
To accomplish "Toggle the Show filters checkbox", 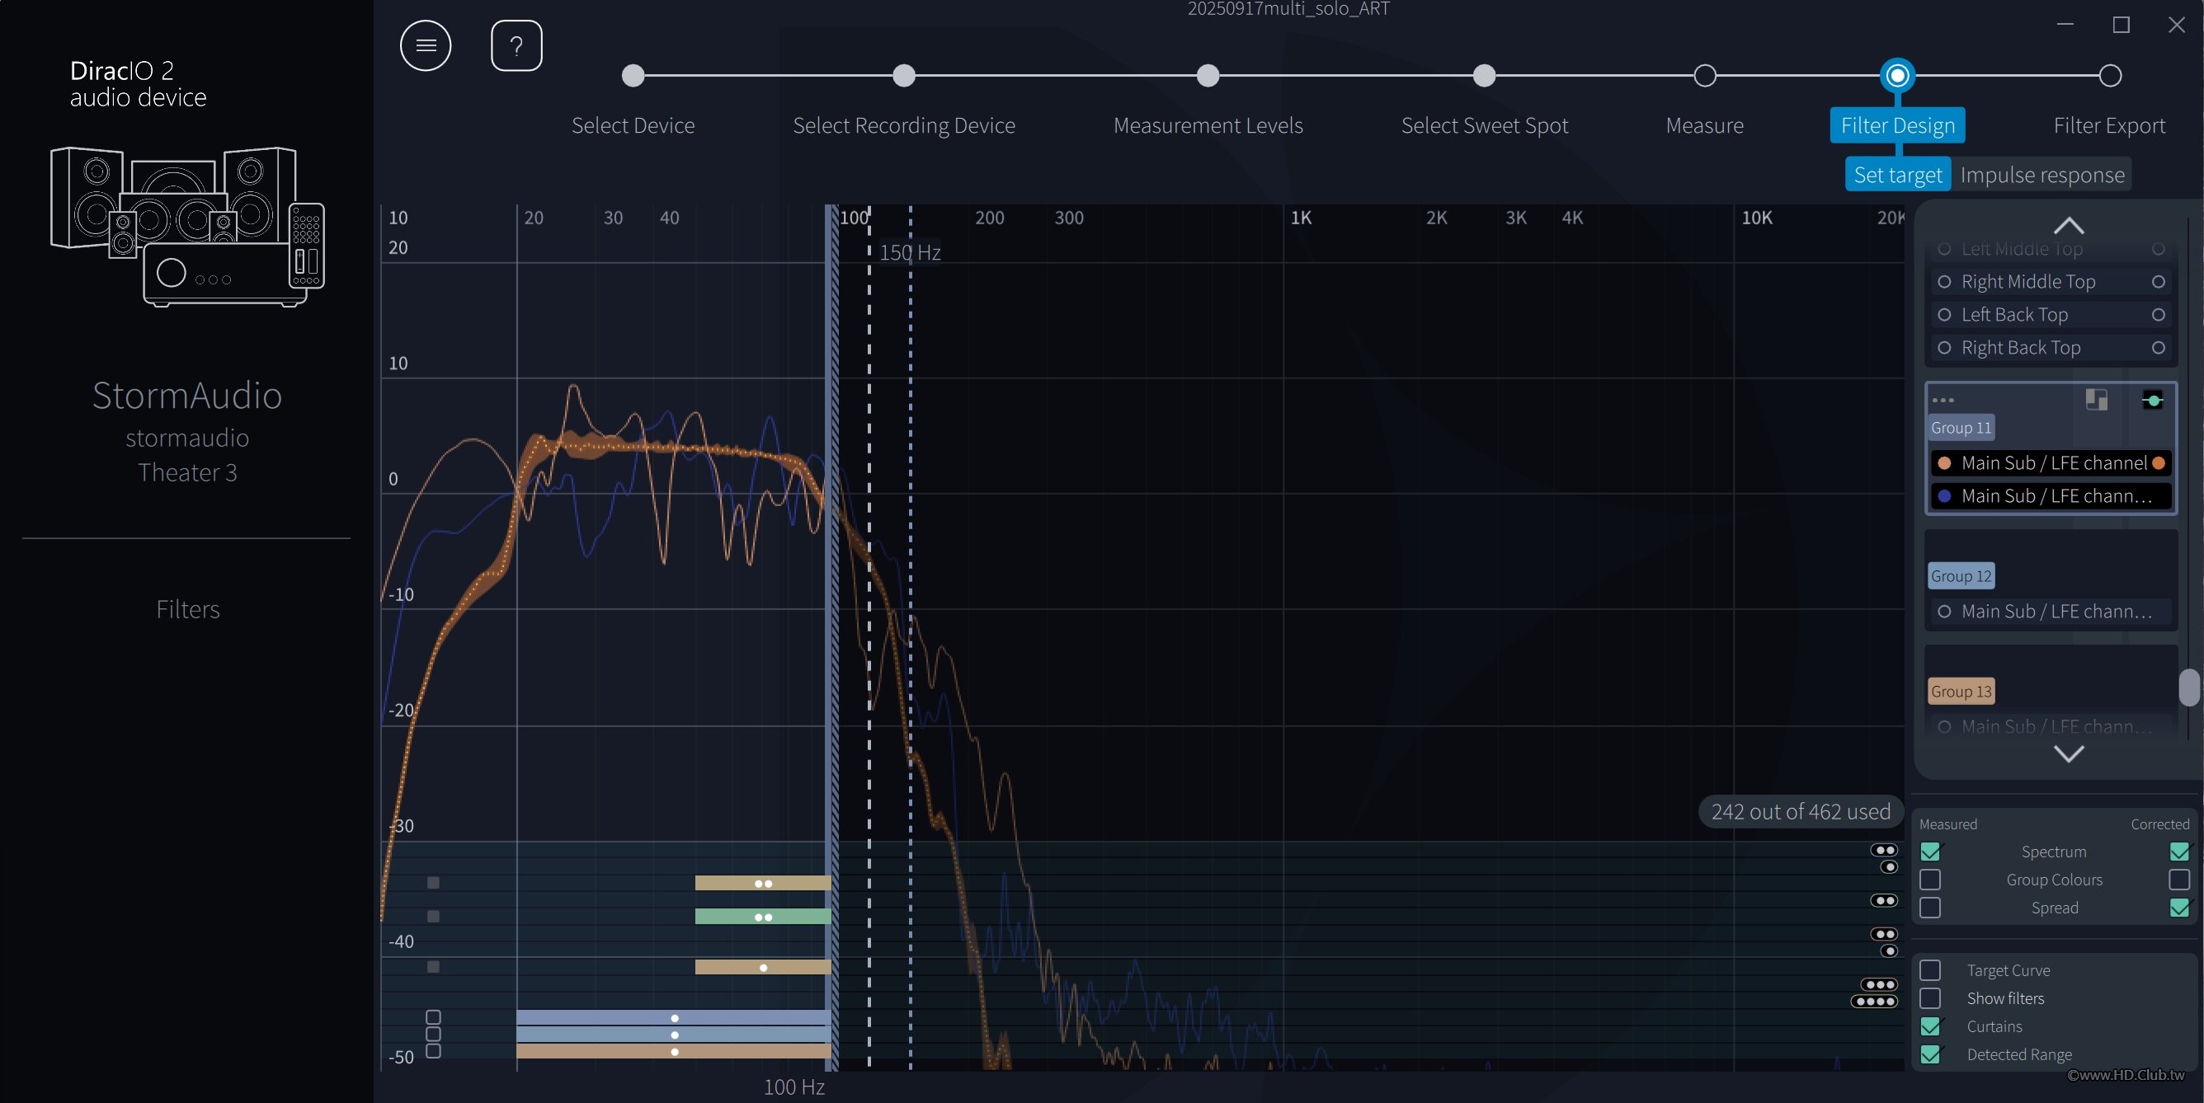I will tap(1929, 997).
